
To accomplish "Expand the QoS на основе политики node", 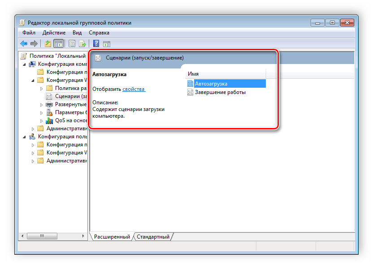I will (41, 121).
